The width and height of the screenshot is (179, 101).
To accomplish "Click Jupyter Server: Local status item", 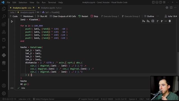I will (x=88, y=99).
